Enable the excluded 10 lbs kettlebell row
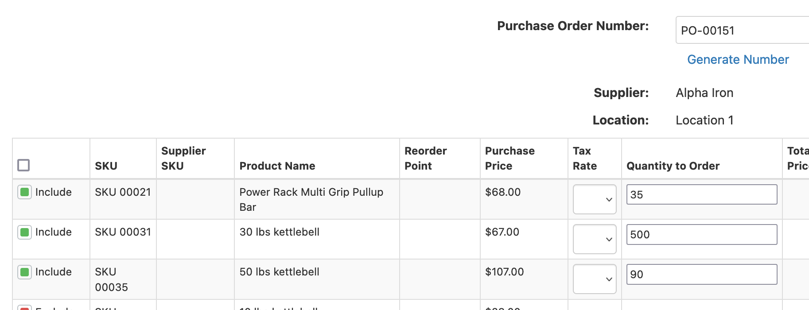The width and height of the screenshot is (809, 310). pos(24,308)
